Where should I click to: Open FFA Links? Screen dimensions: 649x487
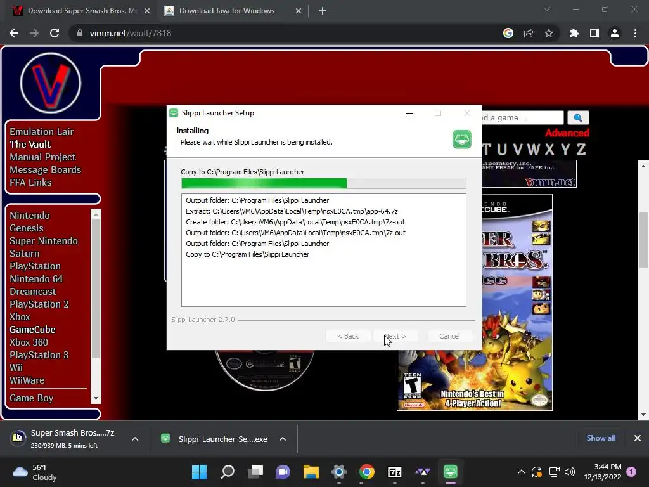(30, 183)
